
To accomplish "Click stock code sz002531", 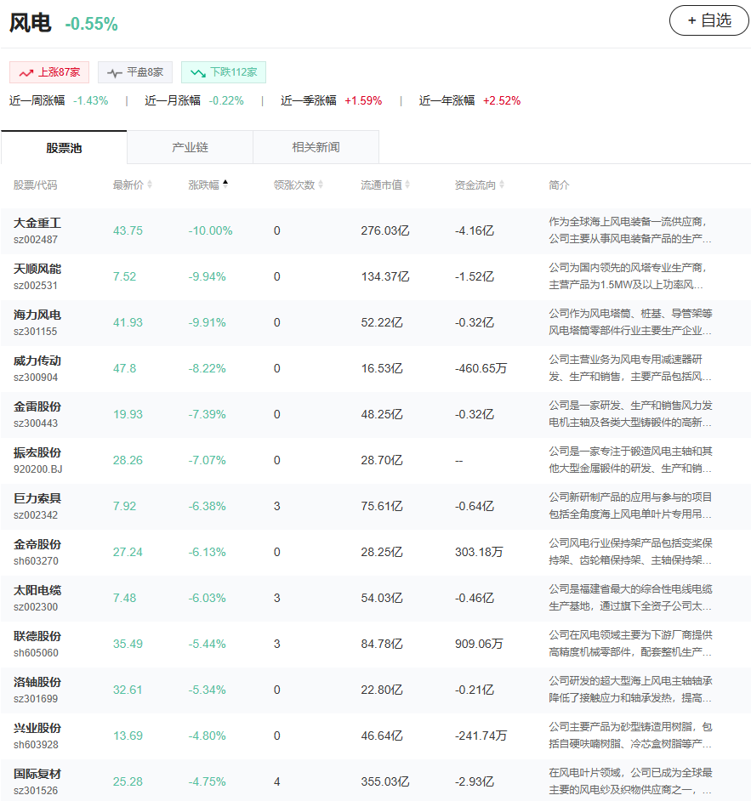I will 36,286.
